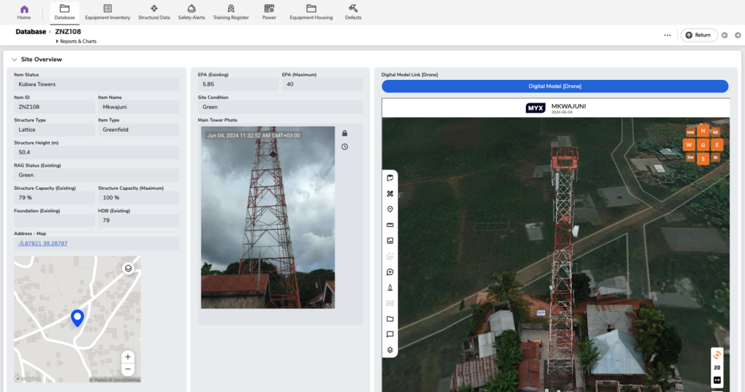The height and width of the screenshot is (392, 745).
Task: Open the layers tool in drone viewer toolbar
Action: 390,350
